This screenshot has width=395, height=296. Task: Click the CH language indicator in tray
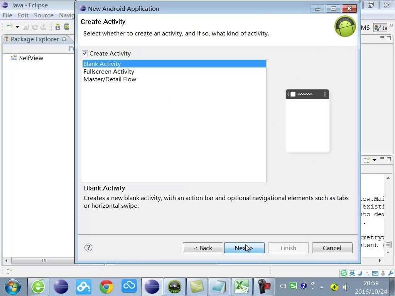[x=283, y=286]
